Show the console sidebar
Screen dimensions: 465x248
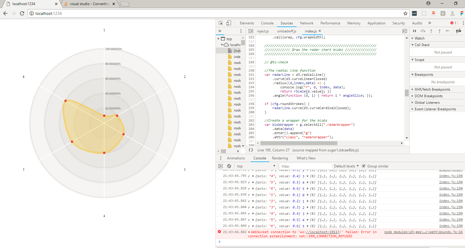(221, 166)
